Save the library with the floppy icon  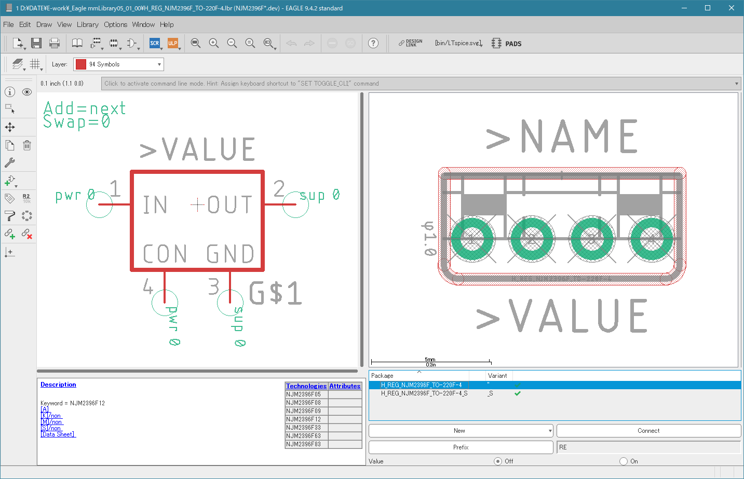(36, 43)
